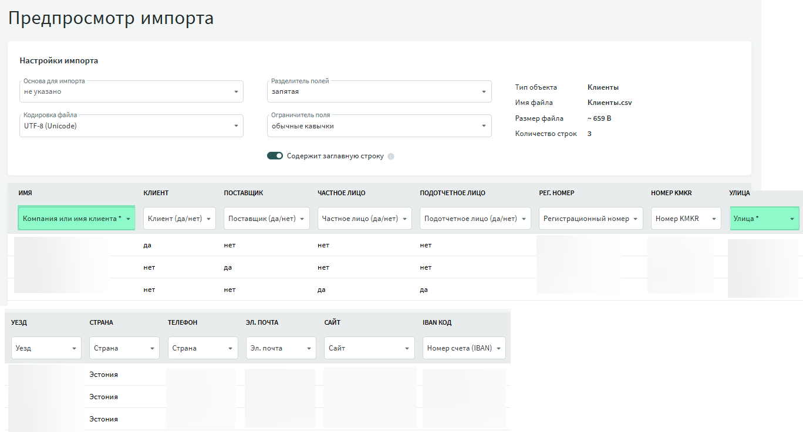Image resolution: width=803 pixels, height=432 pixels.
Task: Expand 'Разделитель полей' dropdown
Action: pos(379,91)
